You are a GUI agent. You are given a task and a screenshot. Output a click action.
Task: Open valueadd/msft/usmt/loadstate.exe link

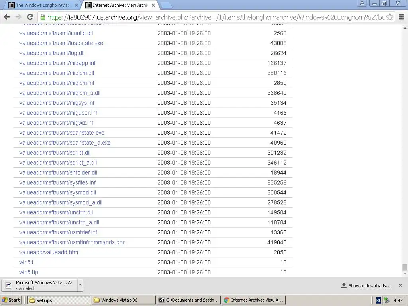(61, 43)
